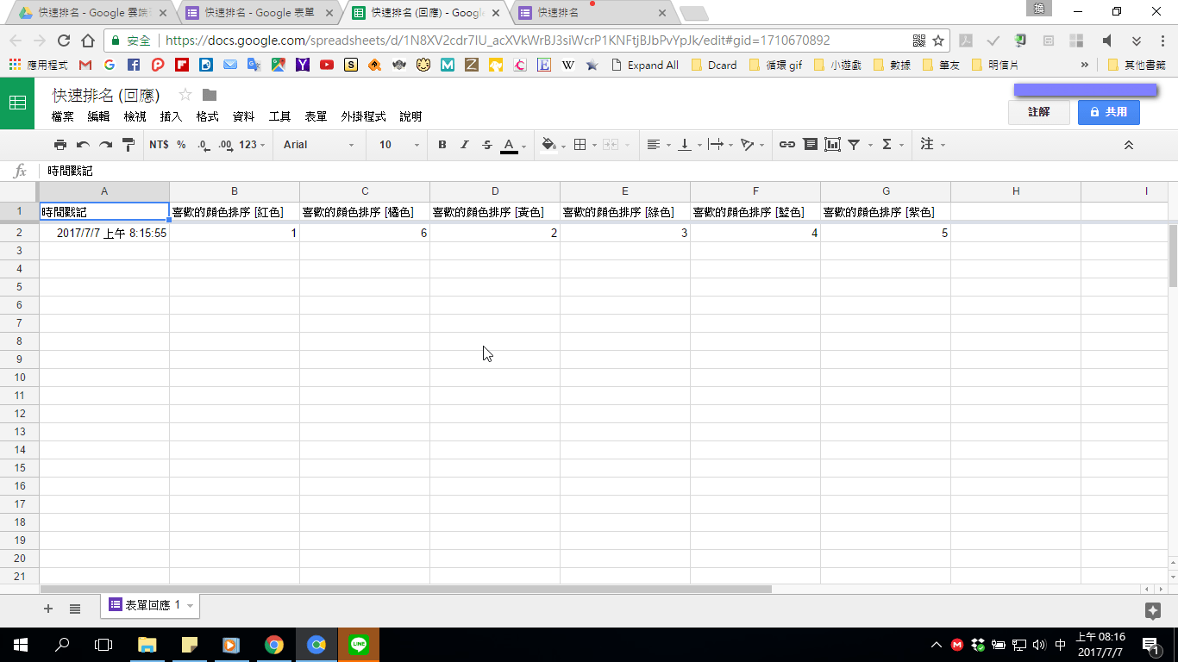Open the 表單 menu
The width and height of the screenshot is (1178, 662).
point(316,116)
